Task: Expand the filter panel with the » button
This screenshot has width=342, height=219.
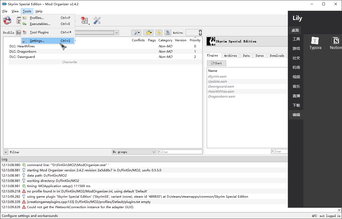Action: 6,152
